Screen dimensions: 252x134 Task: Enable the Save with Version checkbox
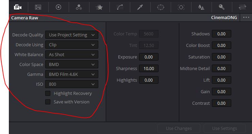[x=48, y=102]
